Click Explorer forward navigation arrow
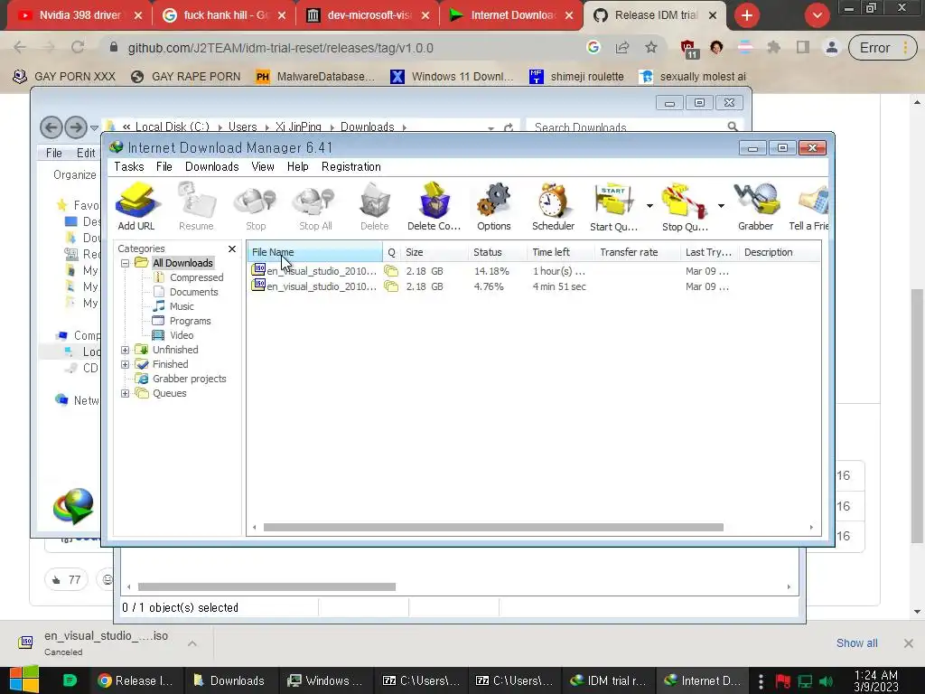The image size is (925, 694). [x=76, y=127]
